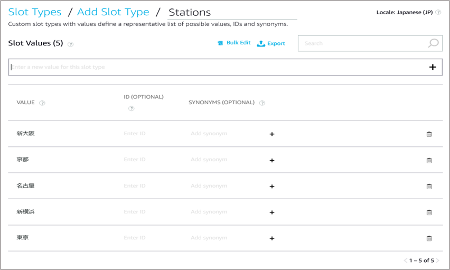Click plus to add new slot value
Viewport: 450px width, 270px height.
pyautogui.click(x=433, y=67)
